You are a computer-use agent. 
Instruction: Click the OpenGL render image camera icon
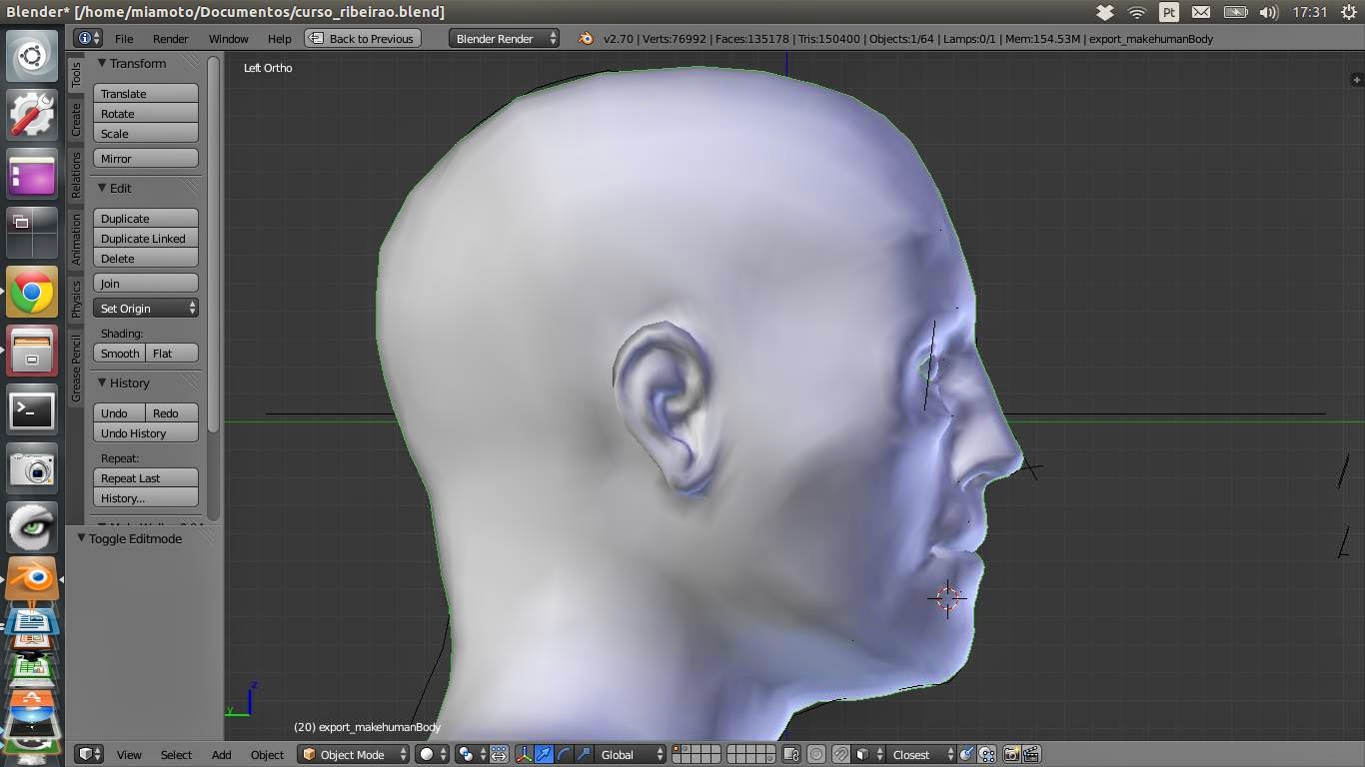pyautogui.click(x=1011, y=754)
